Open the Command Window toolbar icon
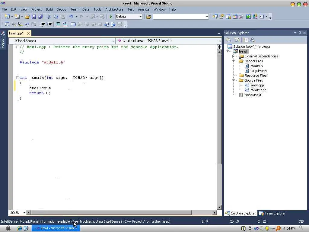Screen dimensions: 309x232 (262, 17)
